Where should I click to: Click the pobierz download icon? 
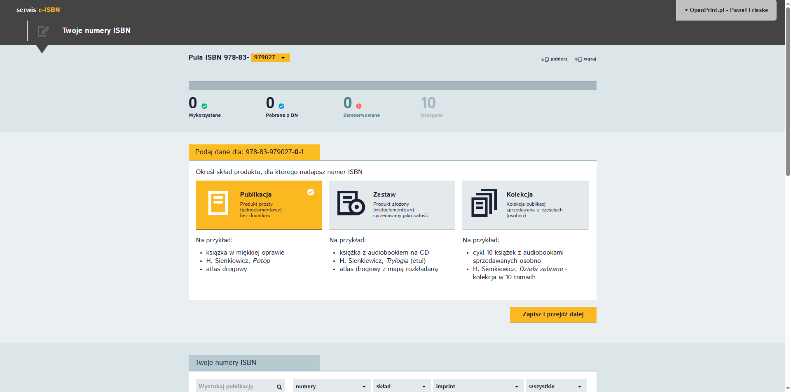coord(545,60)
